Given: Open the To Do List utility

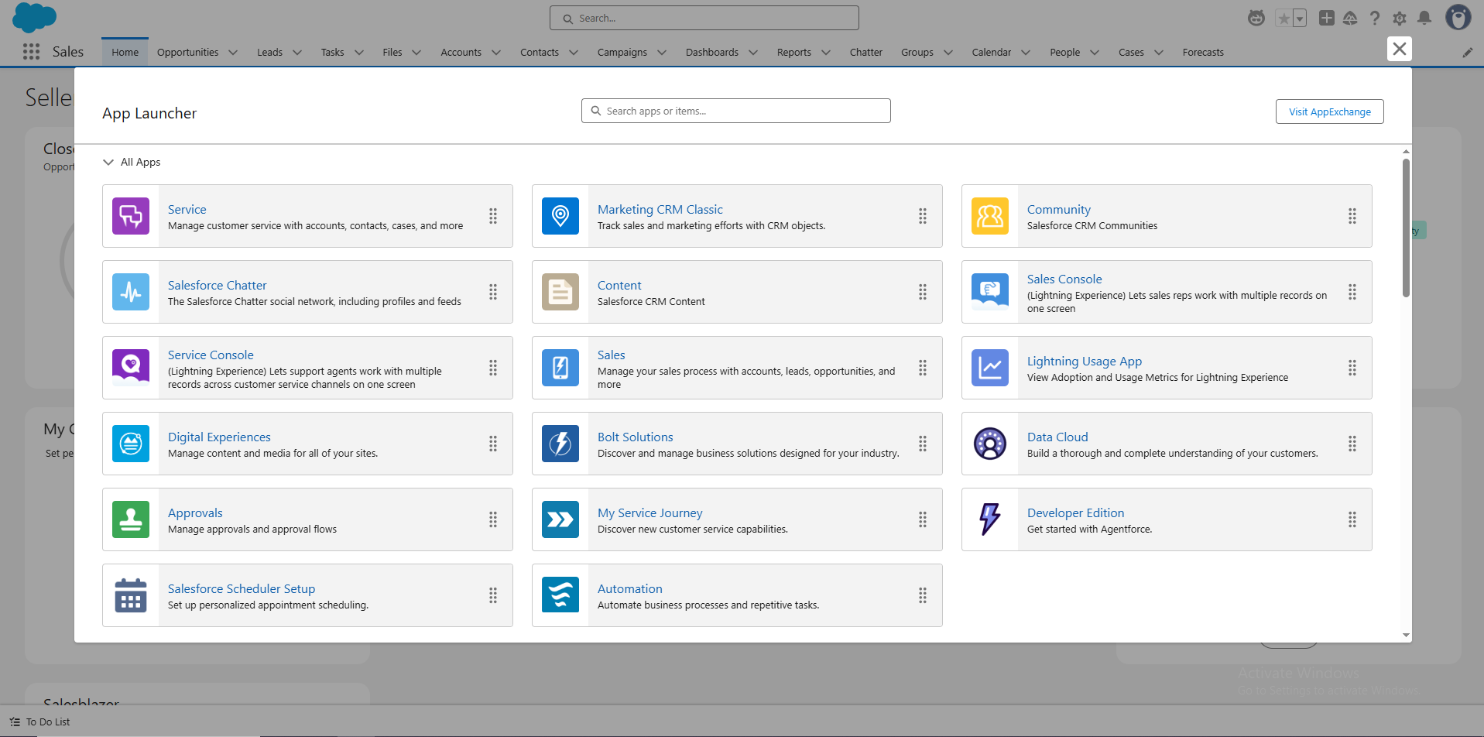Looking at the screenshot, I should coord(40,722).
